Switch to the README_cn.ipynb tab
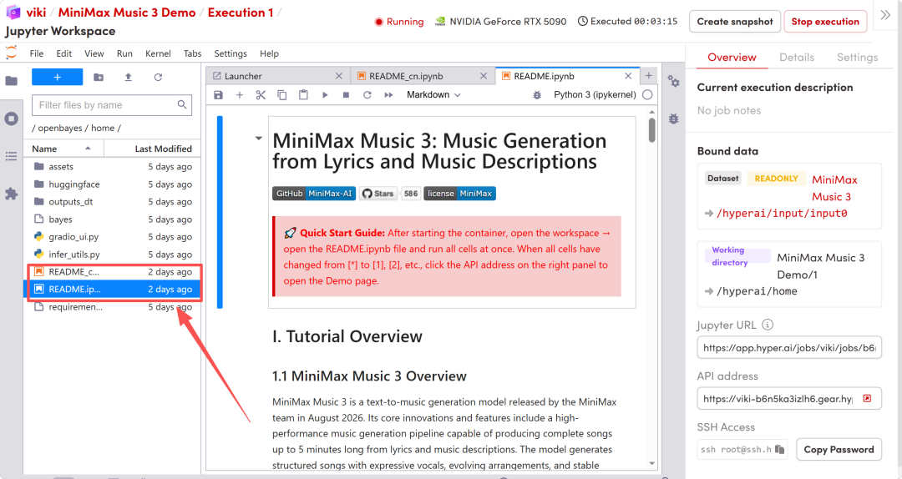Image resolution: width=902 pixels, height=479 pixels. (423, 76)
